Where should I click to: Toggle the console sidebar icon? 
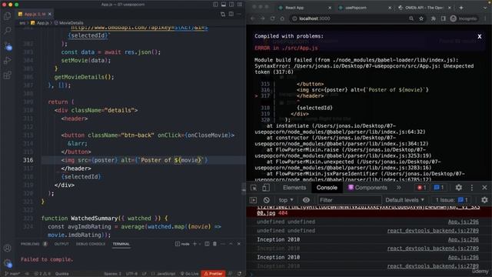253,200
